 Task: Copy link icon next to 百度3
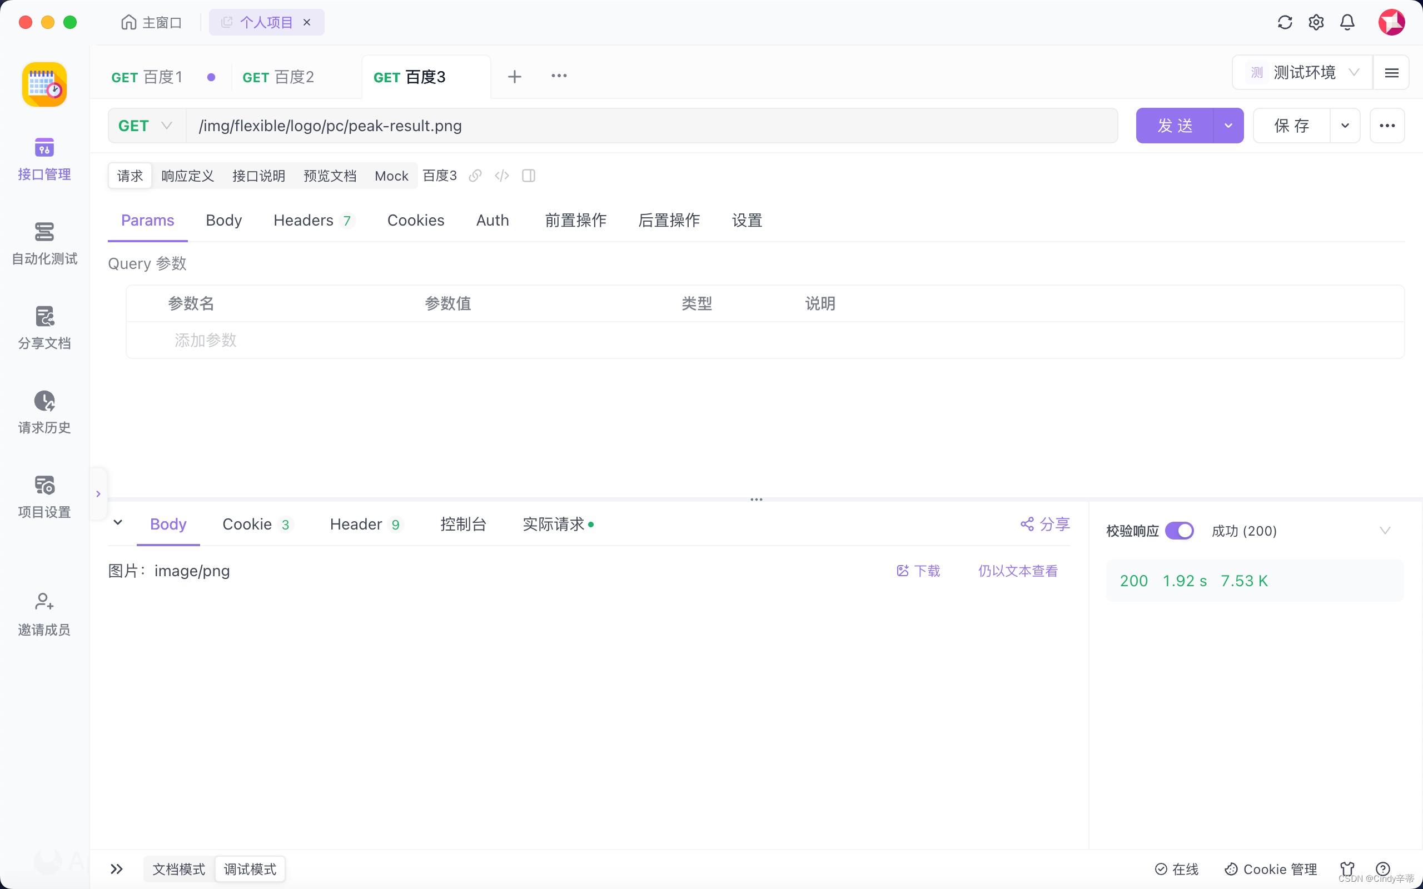point(475,176)
